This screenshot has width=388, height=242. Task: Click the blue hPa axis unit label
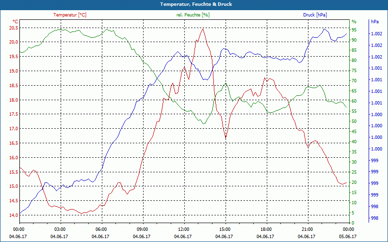(374, 22)
